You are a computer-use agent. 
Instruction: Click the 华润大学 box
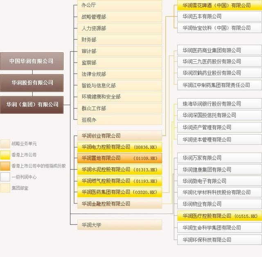(x=120, y=225)
